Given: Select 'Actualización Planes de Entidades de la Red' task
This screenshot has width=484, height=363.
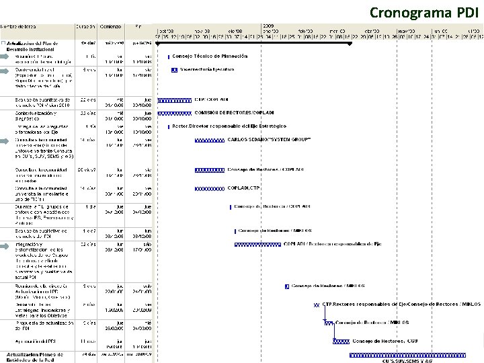Looking at the screenshot, I should point(34,357).
